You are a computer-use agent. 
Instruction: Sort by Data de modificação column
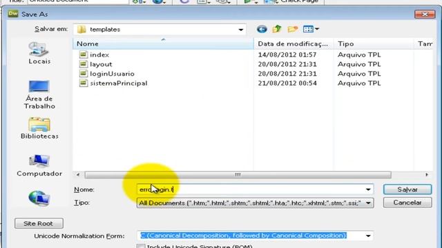[x=293, y=44]
